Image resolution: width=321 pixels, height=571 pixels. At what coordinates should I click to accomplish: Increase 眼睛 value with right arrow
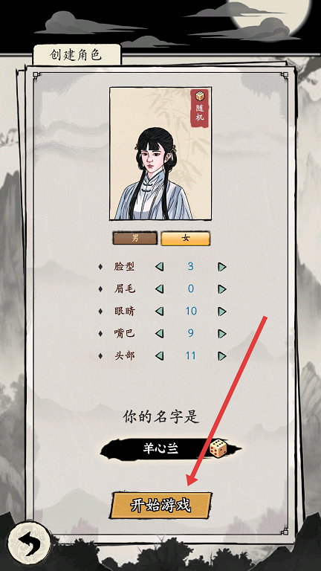(222, 312)
